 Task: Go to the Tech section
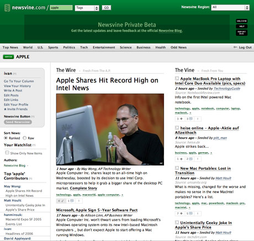84,47
